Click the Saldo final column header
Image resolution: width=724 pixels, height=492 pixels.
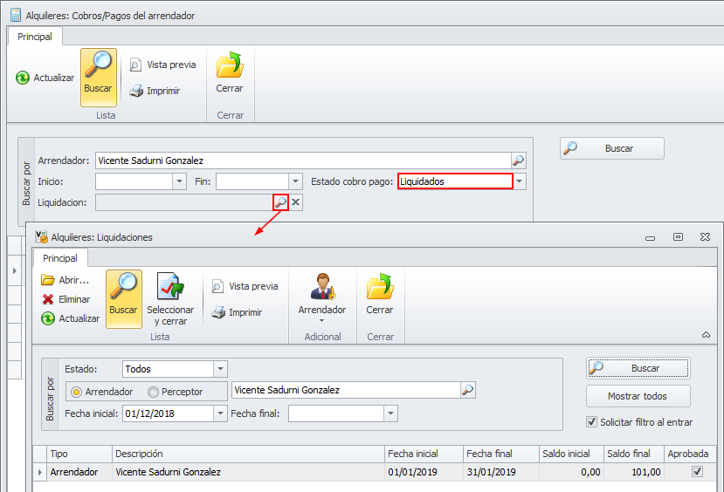click(x=634, y=454)
